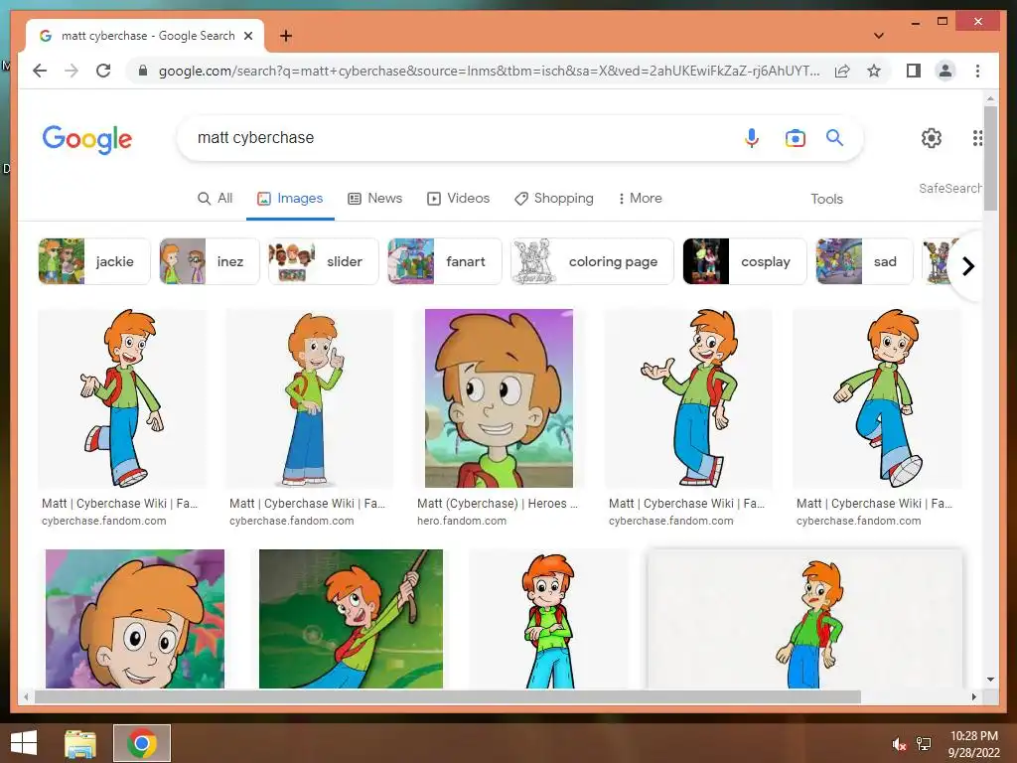Click the horizontal window scrollbar
Viewport: 1017px width, 763px height.
pyautogui.click(x=448, y=696)
